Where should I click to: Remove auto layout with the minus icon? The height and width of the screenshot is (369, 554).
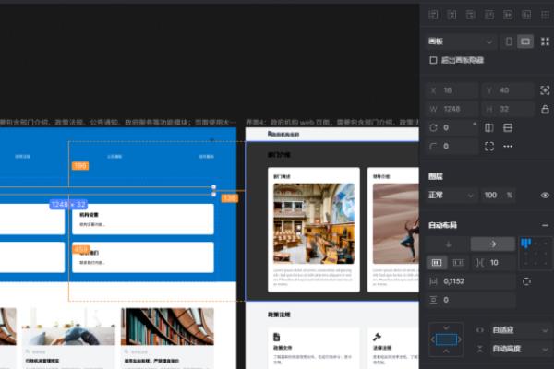(545, 225)
